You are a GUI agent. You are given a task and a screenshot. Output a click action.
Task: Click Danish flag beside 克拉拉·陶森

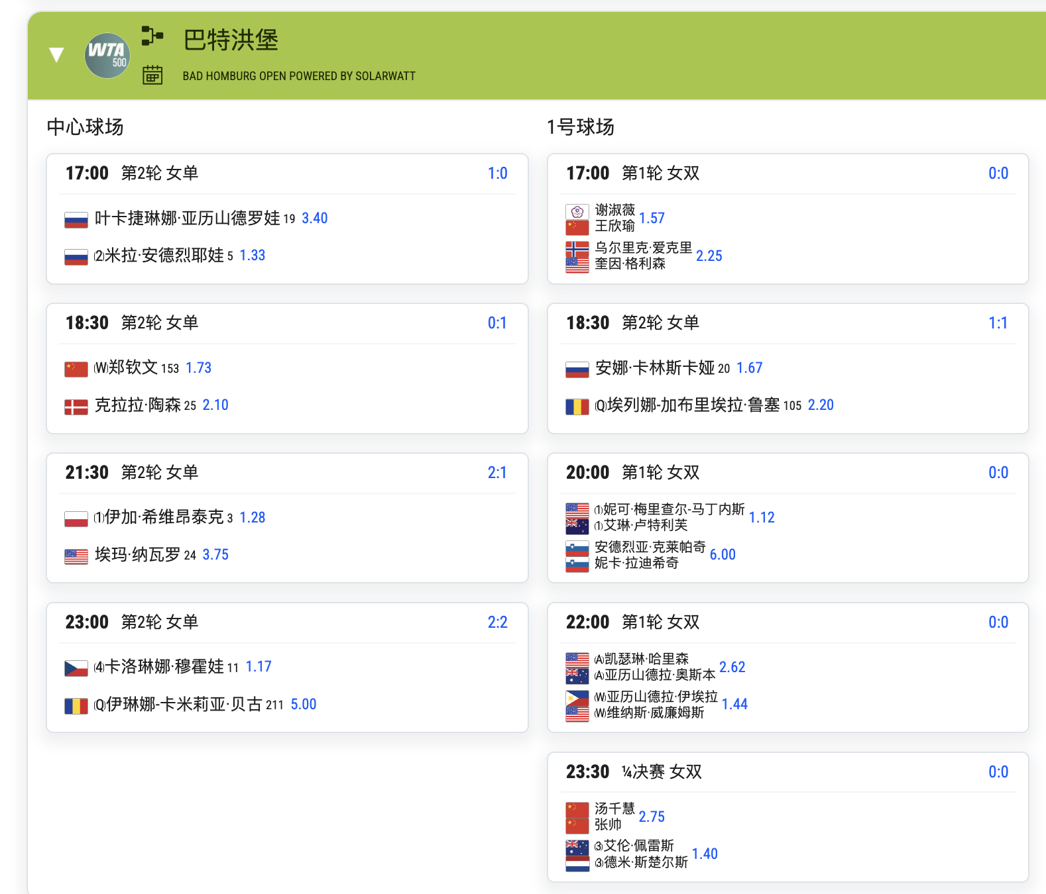pyautogui.click(x=76, y=407)
